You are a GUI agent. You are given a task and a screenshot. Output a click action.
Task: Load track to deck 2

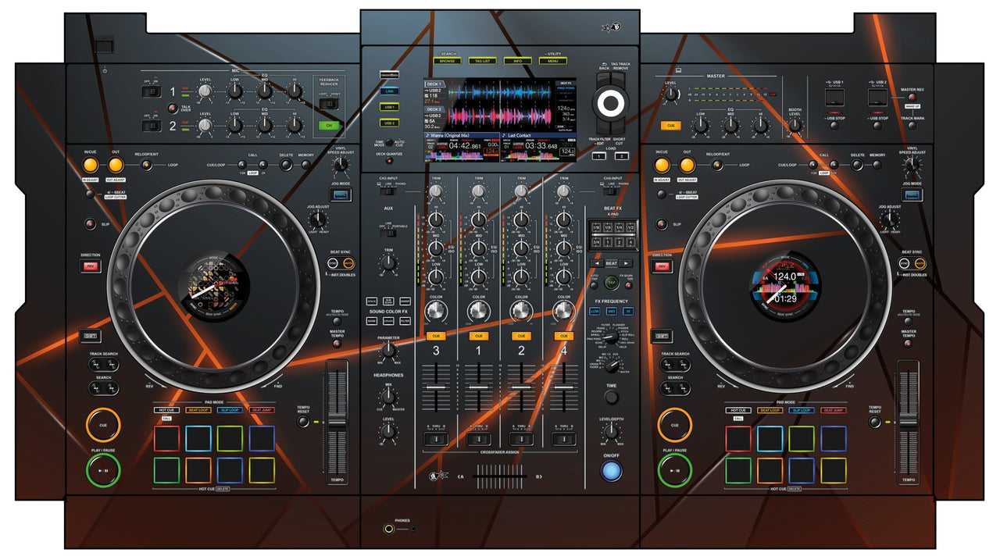(x=621, y=156)
